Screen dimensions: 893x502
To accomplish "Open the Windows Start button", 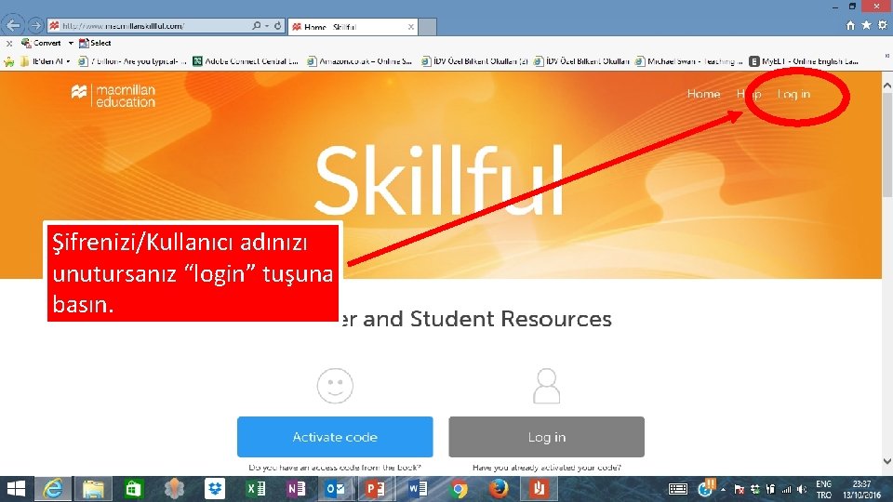I will click(16, 489).
